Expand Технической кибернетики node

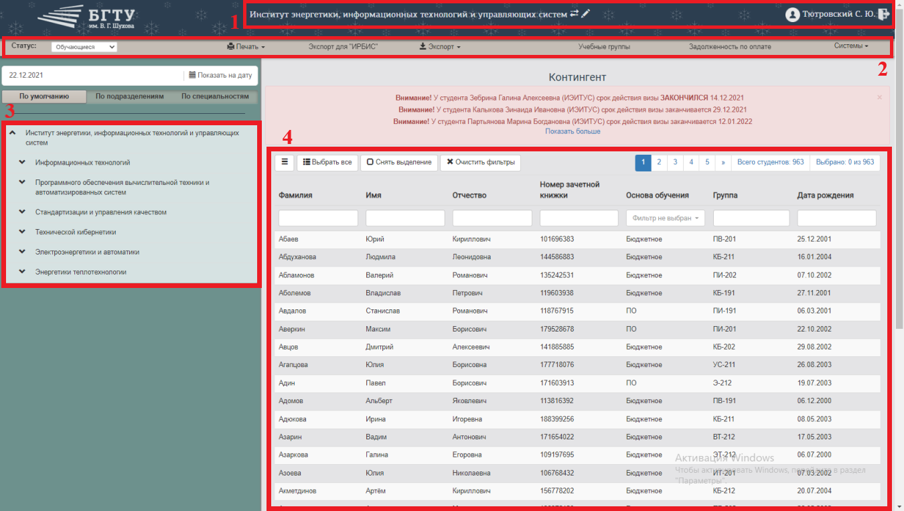coord(22,232)
